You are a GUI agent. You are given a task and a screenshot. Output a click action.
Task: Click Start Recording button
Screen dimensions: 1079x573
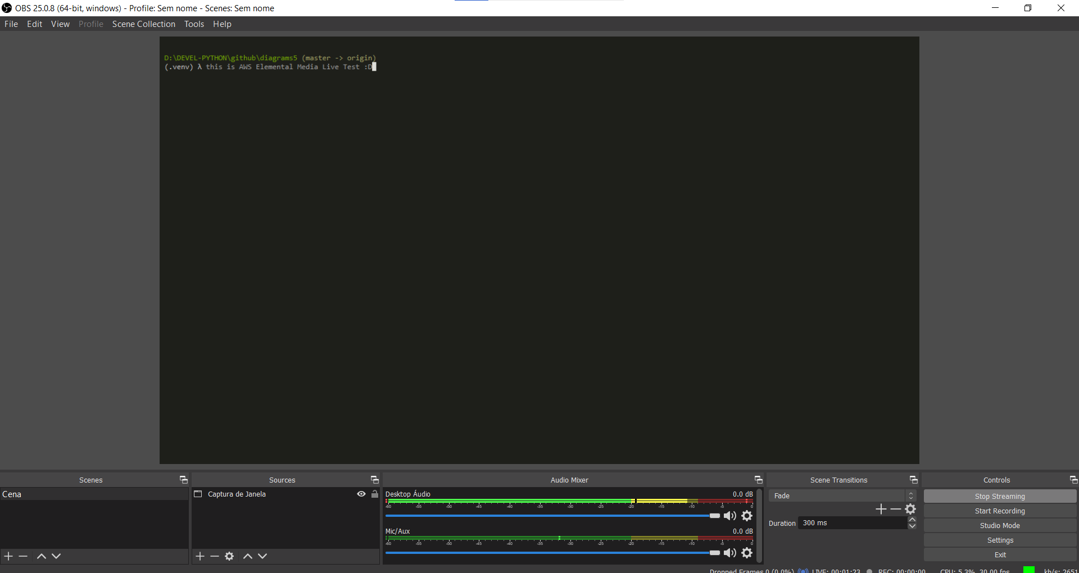1000,511
